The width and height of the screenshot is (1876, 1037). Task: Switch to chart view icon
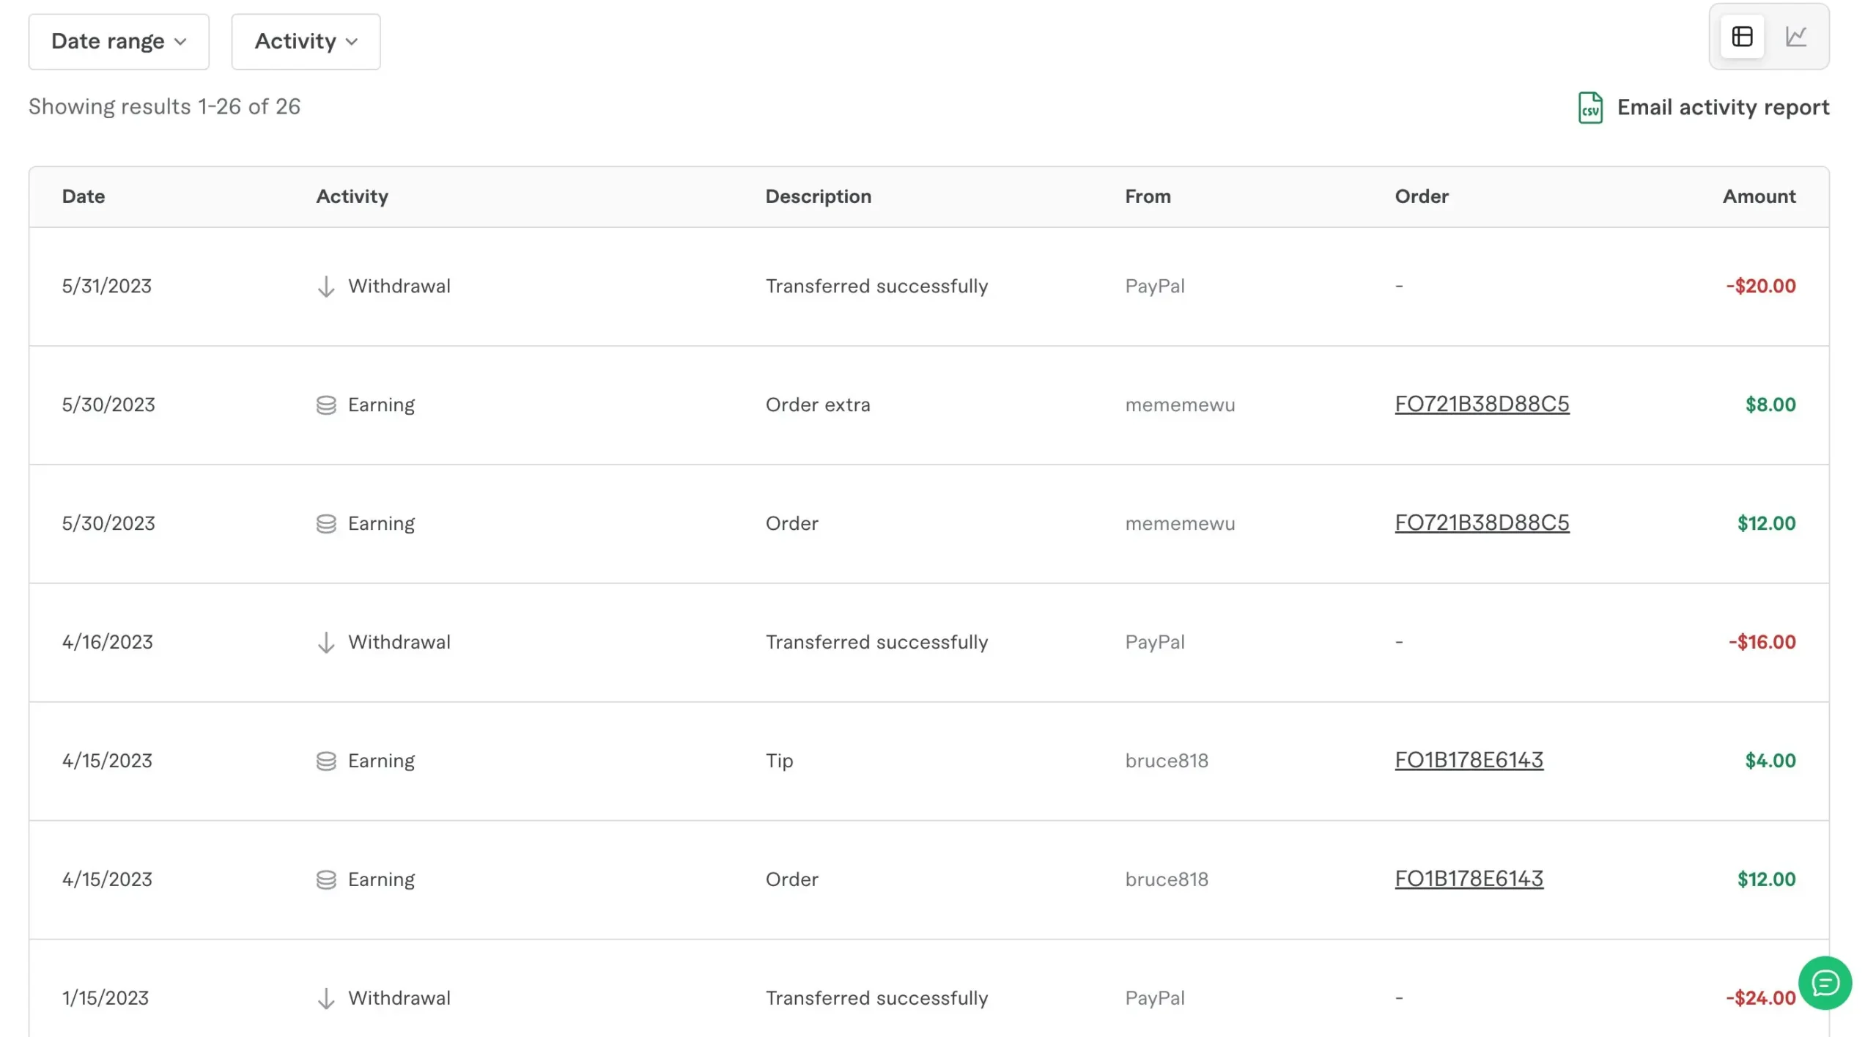tap(1795, 36)
